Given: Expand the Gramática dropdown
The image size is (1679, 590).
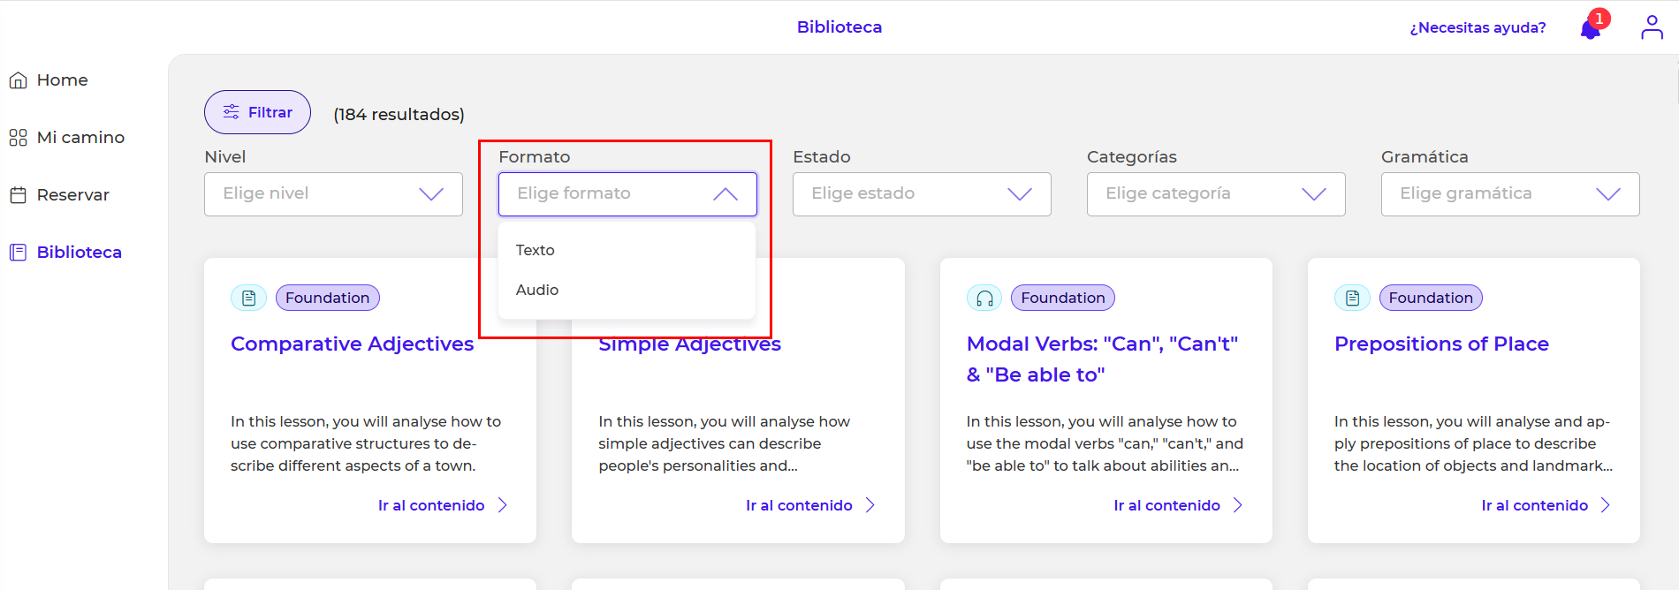Looking at the screenshot, I should (1510, 194).
